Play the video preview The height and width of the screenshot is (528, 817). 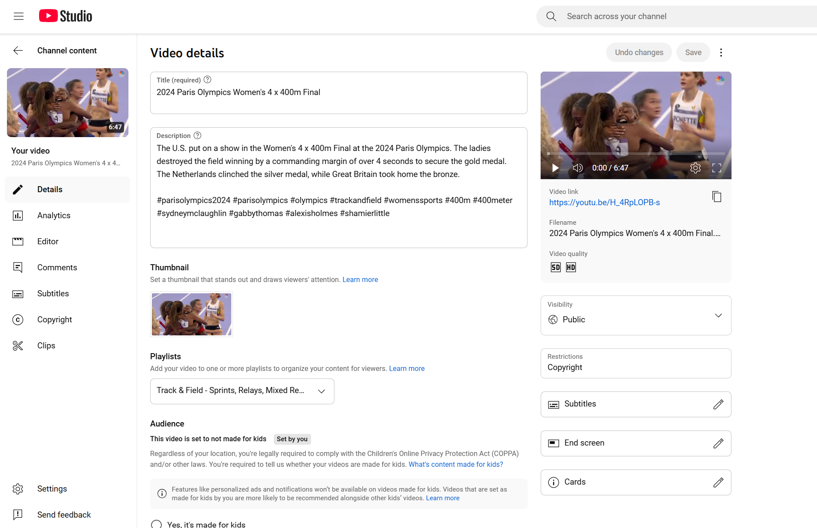pos(555,168)
